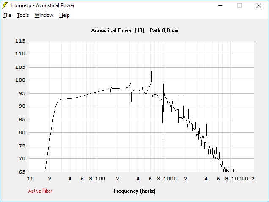Click the Path 0,0 cm text
The width and height of the screenshot is (269, 202).
tap(164, 30)
